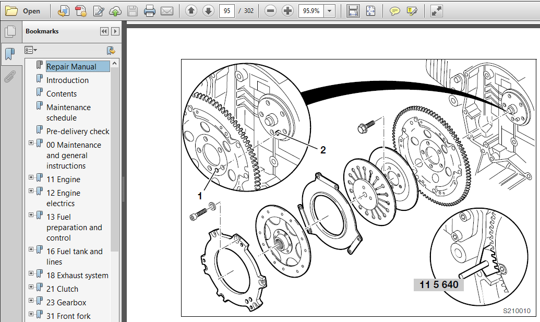Click the save floppy disk icon
This screenshot has height=322, width=540.
coord(133,11)
